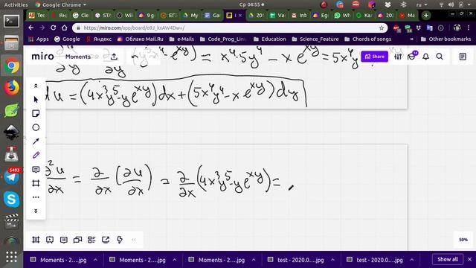This screenshot has width=476, height=268.
Task: Expand Chords of songs bookmark folder
Action: tap(368, 39)
